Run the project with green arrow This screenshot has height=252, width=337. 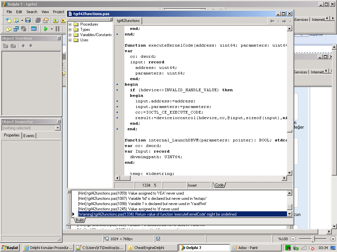coord(46,29)
